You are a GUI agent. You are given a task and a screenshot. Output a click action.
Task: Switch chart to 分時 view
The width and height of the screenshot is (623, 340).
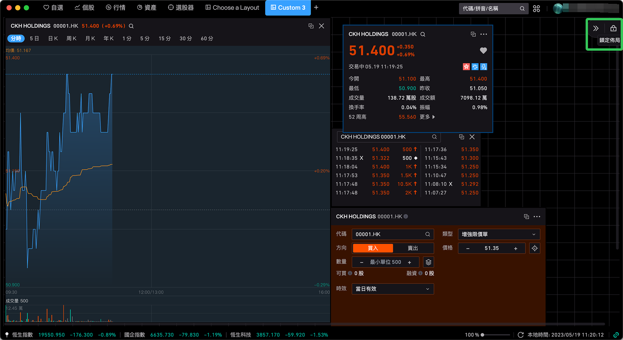coord(16,39)
